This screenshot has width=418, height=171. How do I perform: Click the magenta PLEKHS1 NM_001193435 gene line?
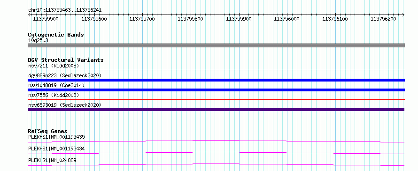[x=216, y=141]
